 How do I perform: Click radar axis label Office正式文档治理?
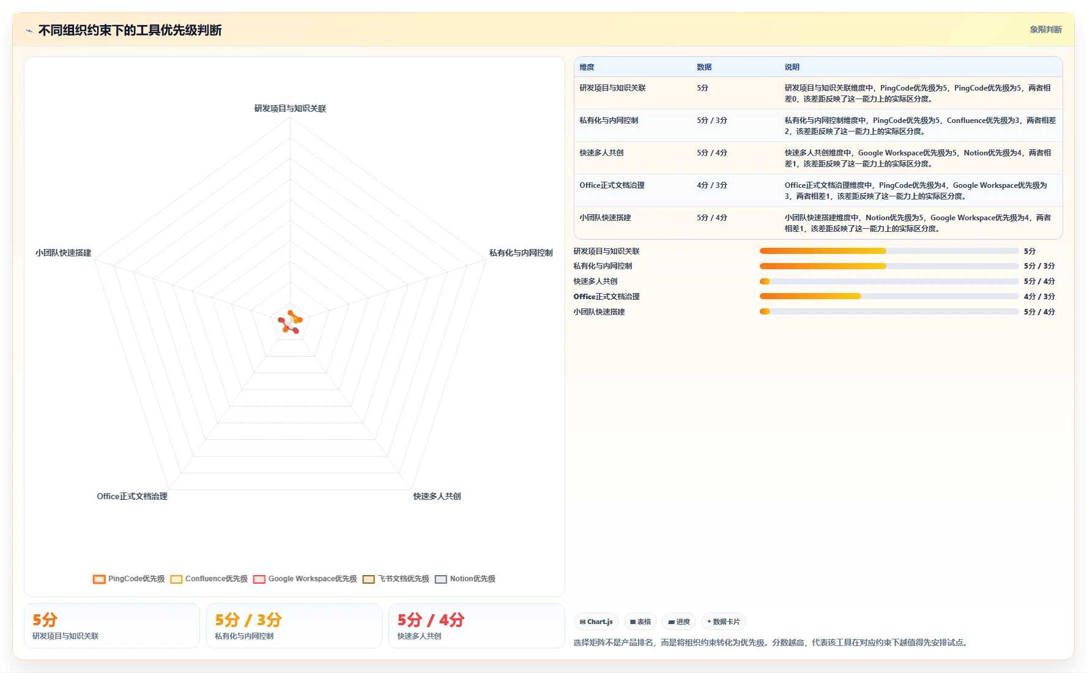pyautogui.click(x=132, y=496)
